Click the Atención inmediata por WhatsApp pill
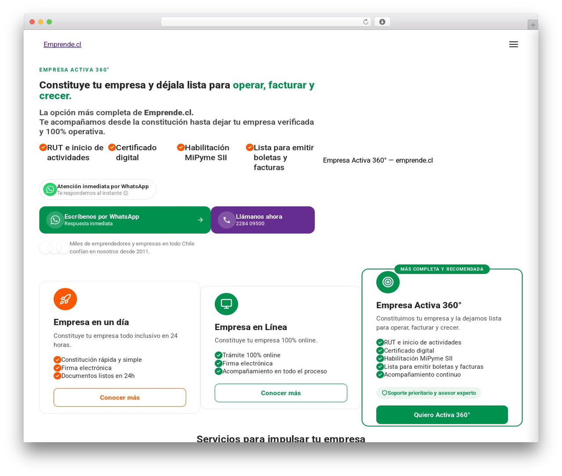Image resolution: width=562 pixels, height=476 pixels. pyautogui.click(x=97, y=189)
